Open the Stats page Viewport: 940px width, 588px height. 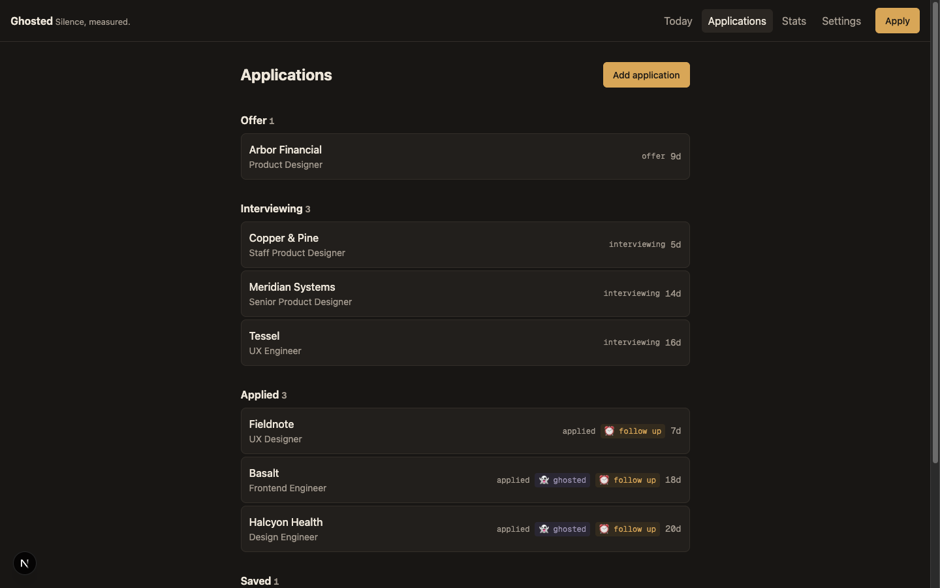(x=794, y=21)
